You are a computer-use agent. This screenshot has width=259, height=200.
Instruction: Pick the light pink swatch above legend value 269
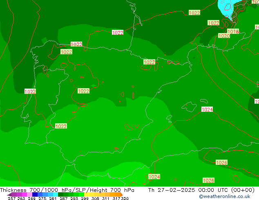tap(29, 195)
